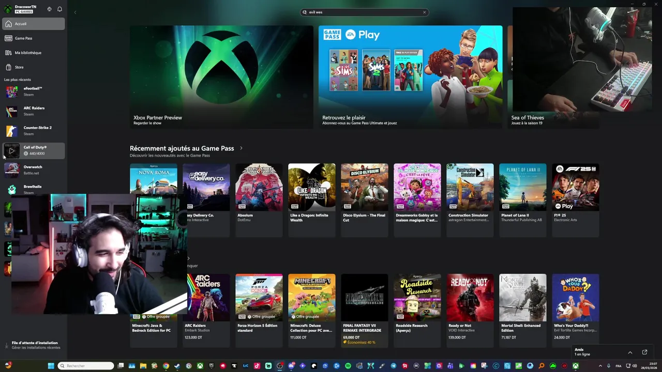662x372 pixels.
Task: Click the magnifier icon in search bar
Action: click(x=305, y=12)
